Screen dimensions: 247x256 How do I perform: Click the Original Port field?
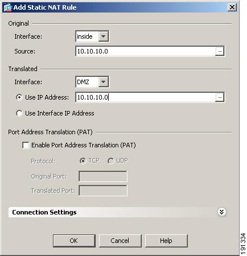(x=103, y=176)
